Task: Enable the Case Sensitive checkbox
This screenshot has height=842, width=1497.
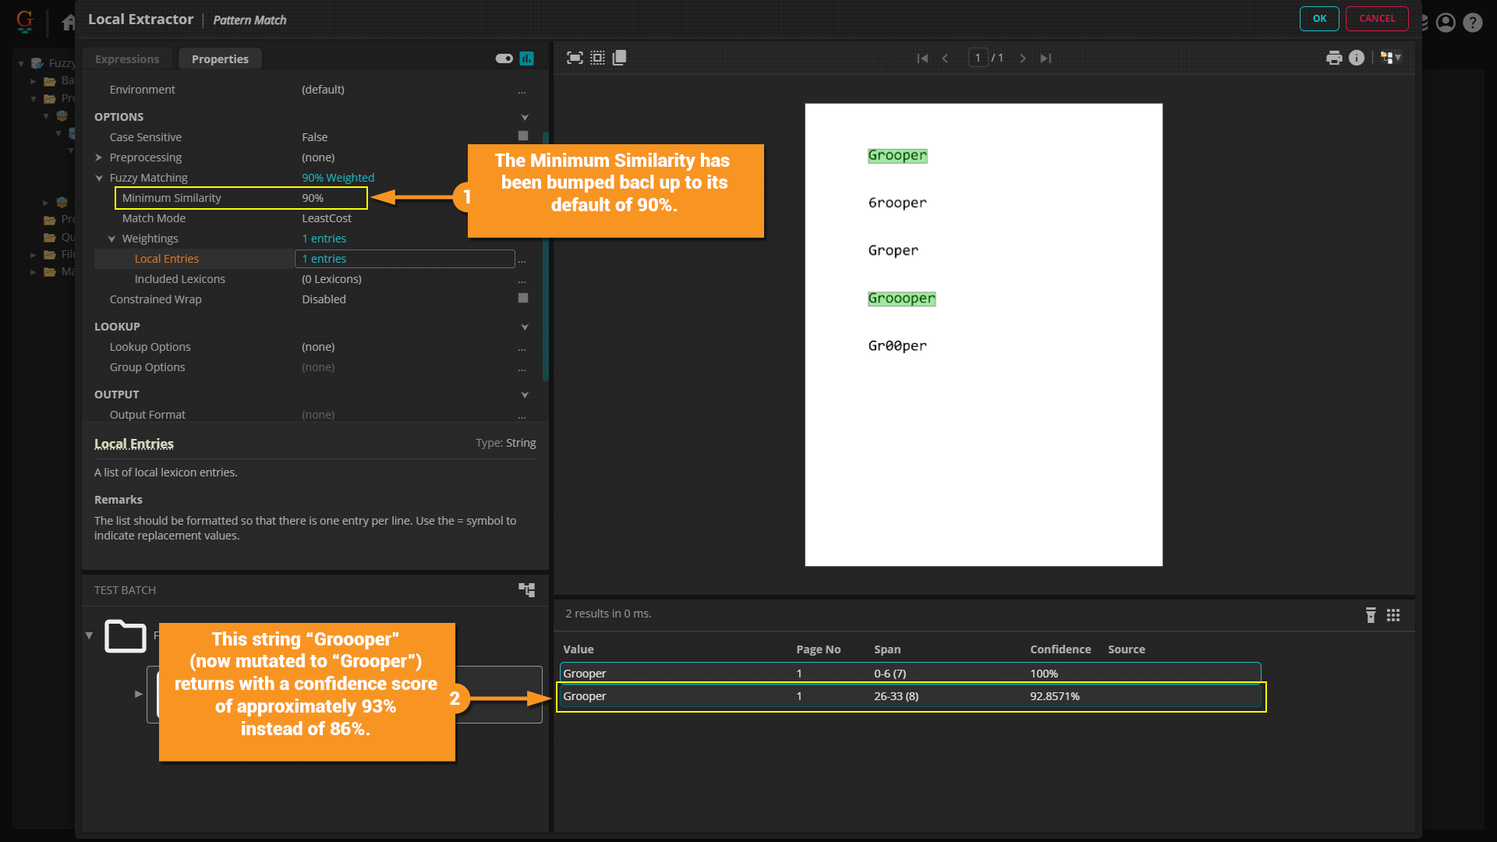Action: click(523, 136)
